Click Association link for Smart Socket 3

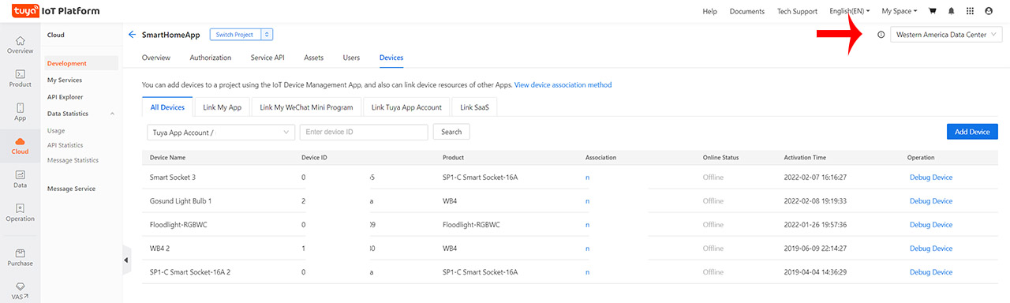pyautogui.click(x=587, y=178)
